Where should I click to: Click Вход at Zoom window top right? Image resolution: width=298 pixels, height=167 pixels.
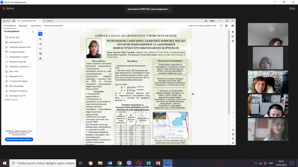[292, 8]
